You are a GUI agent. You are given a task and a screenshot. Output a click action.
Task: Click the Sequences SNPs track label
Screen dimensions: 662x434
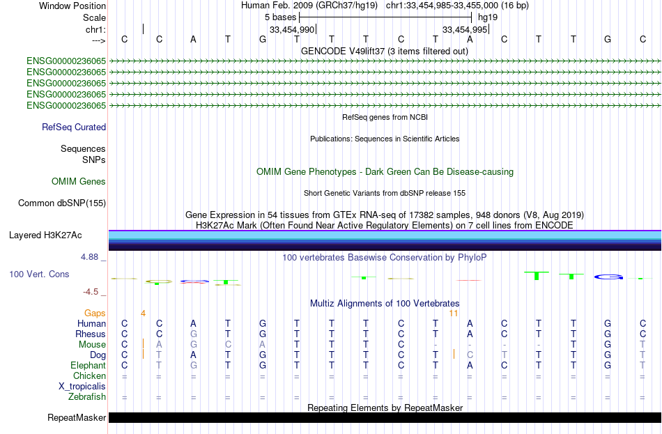[x=83, y=154]
